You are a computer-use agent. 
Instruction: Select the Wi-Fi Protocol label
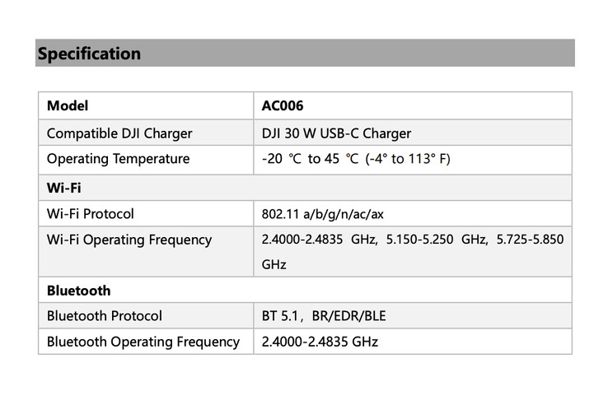(x=91, y=213)
